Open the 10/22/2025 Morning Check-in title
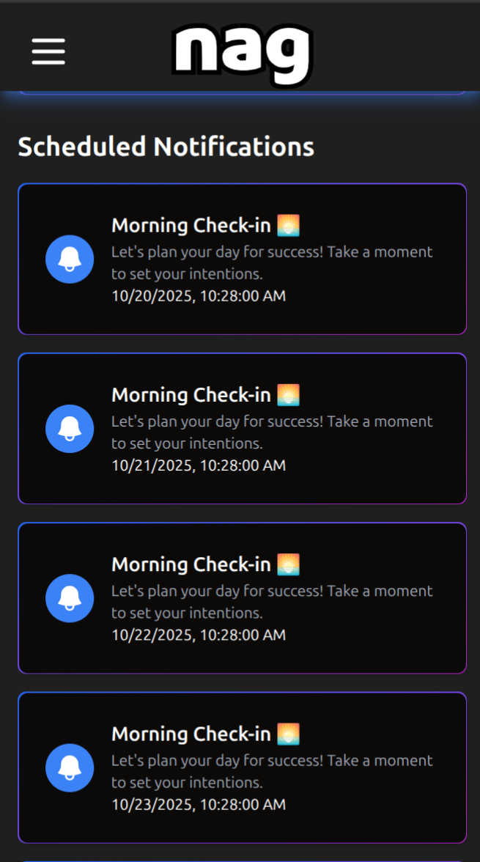480x862 pixels. pos(191,564)
